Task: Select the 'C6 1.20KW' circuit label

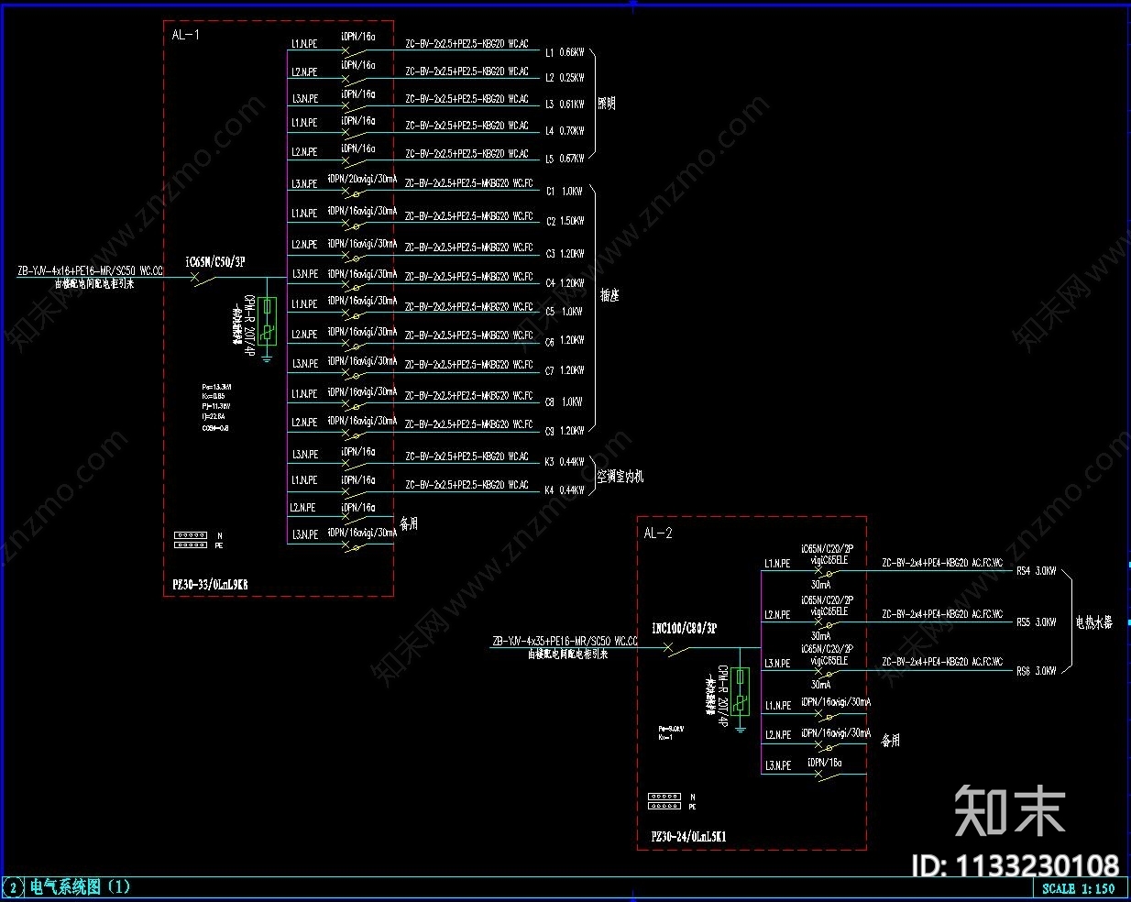Action: pyautogui.click(x=565, y=341)
